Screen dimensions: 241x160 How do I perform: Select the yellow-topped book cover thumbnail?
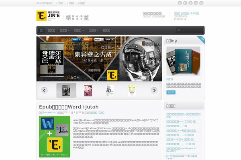click(132, 91)
